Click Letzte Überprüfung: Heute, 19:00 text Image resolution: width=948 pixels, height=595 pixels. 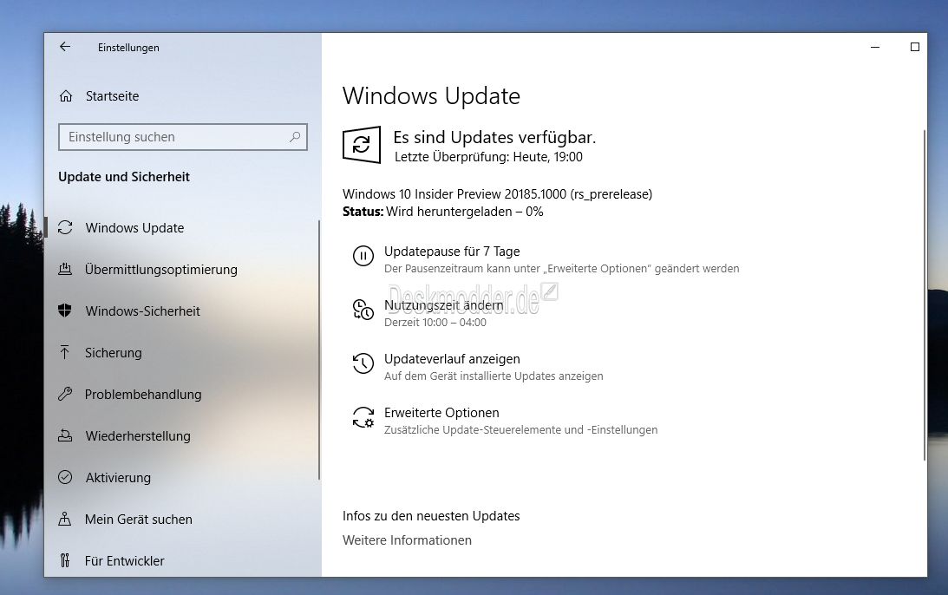click(488, 157)
